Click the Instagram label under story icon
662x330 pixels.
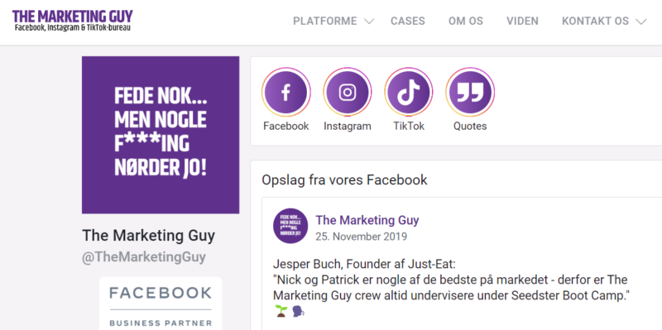coord(348,127)
